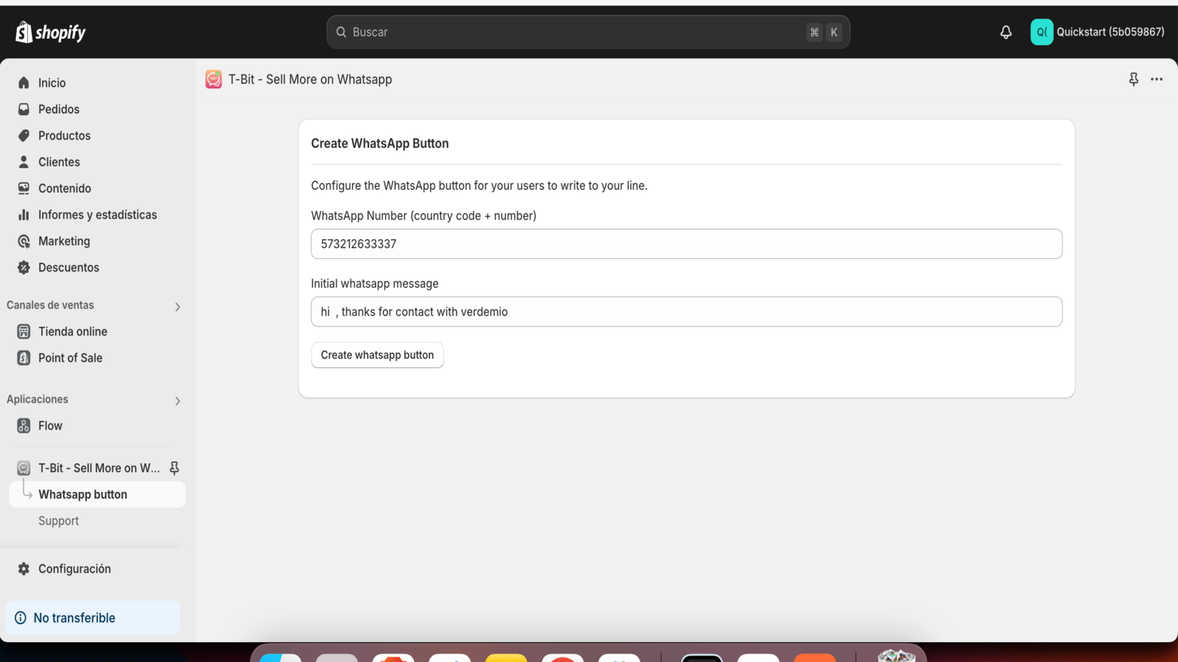Expand the Aplicaciones chevron
Image resolution: width=1178 pixels, height=662 pixels.
pos(177,401)
